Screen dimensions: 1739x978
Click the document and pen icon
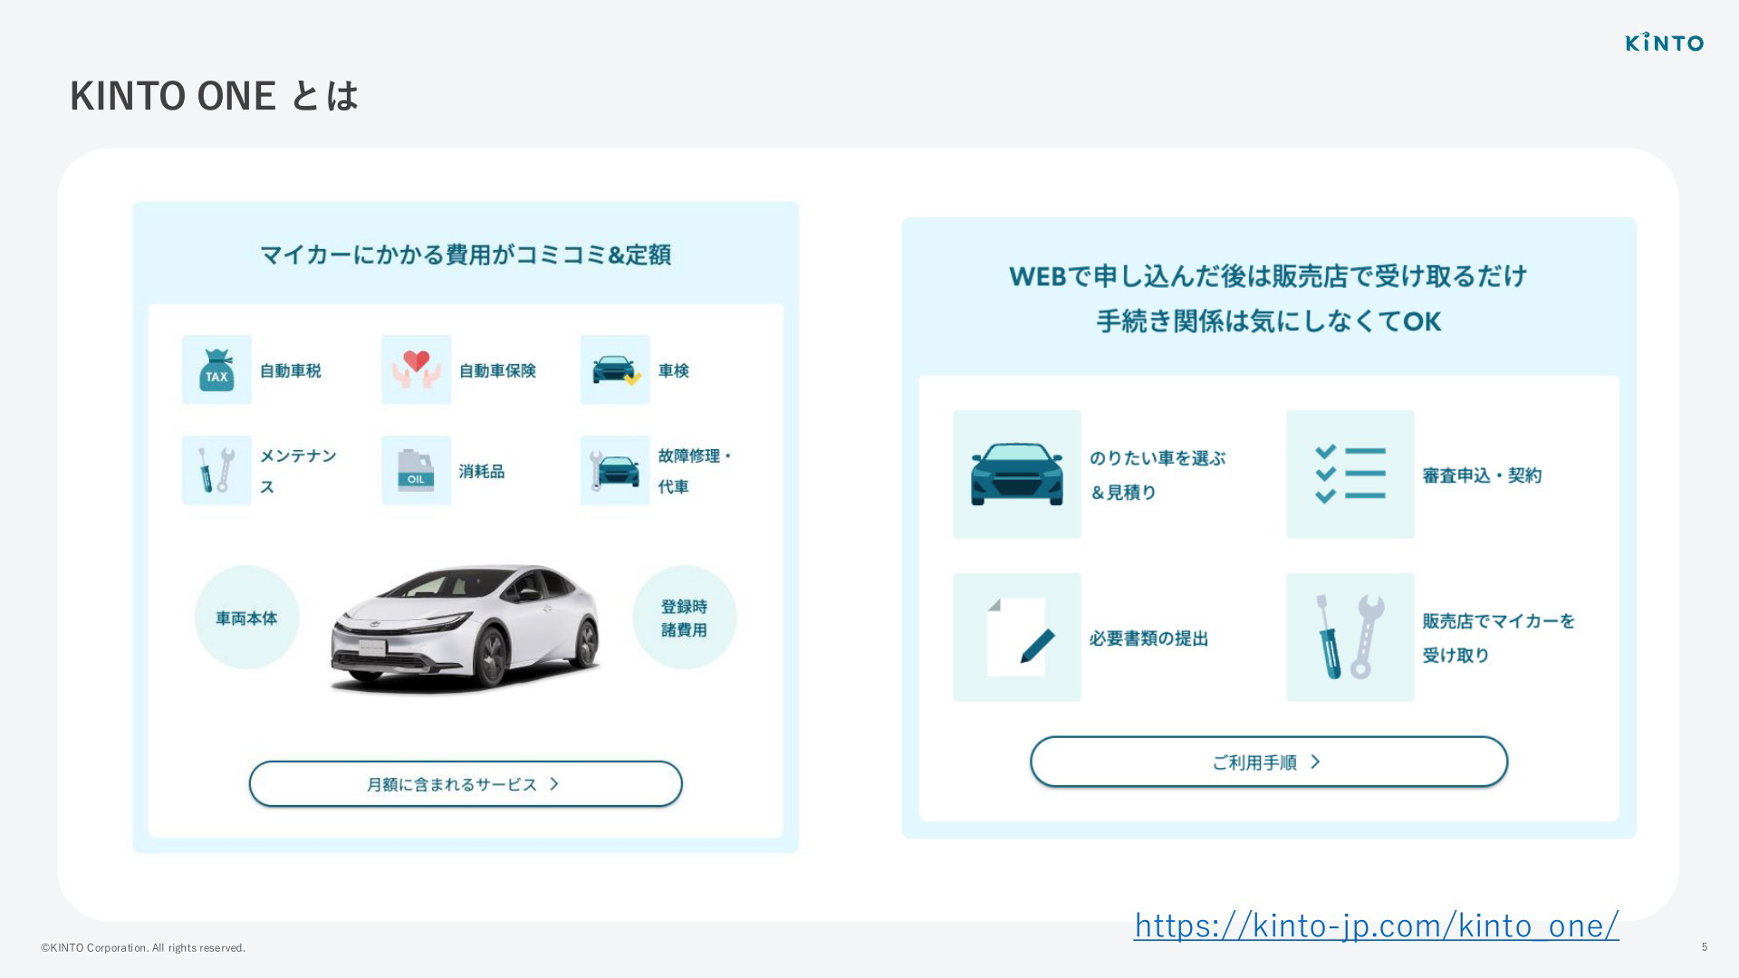click(1017, 637)
